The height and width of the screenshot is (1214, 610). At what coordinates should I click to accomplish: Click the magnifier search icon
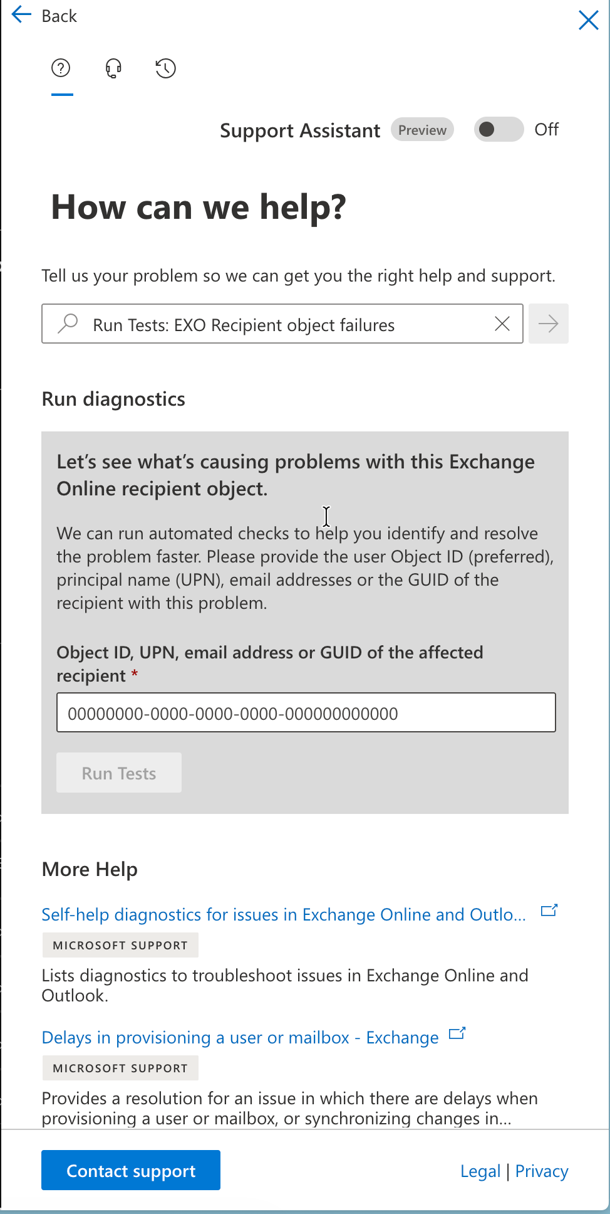(68, 324)
